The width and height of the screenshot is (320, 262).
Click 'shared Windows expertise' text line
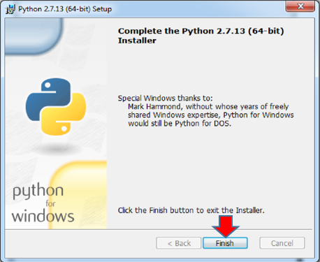[x=211, y=115]
